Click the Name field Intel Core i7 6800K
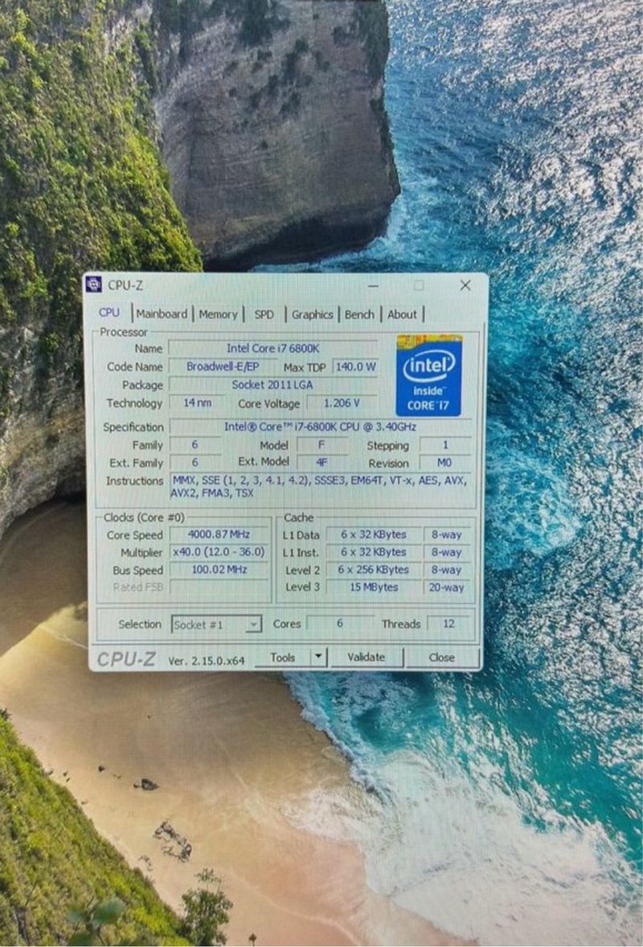Viewport: 643px width, 947px height. (x=273, y=348)
